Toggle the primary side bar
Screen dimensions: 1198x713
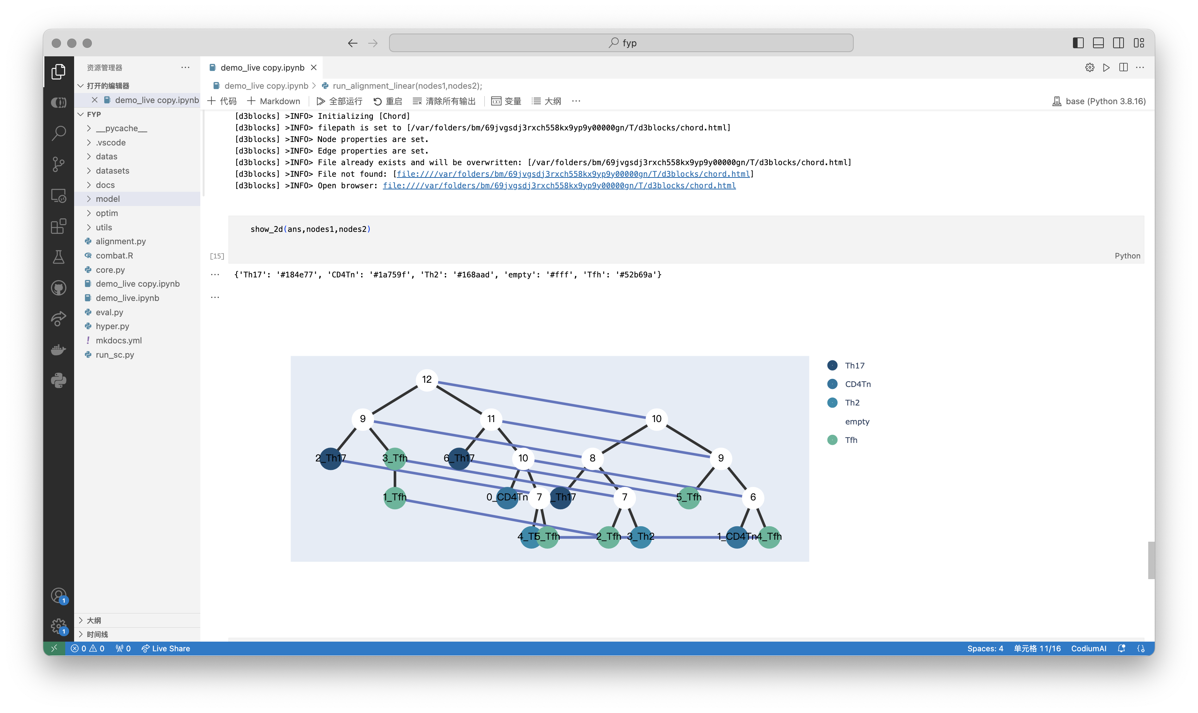[x=1078, y=43]
